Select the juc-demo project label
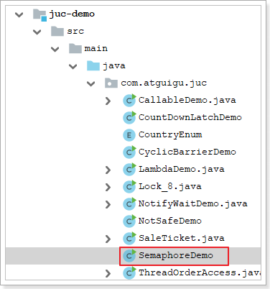Image resolution: width=270 pixels, height=289 pixels. (72, 14)
